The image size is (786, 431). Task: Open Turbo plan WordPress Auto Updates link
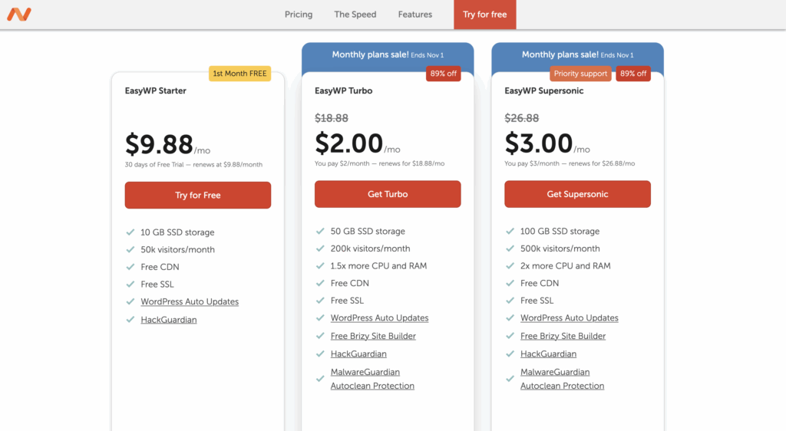pos(379,318)
